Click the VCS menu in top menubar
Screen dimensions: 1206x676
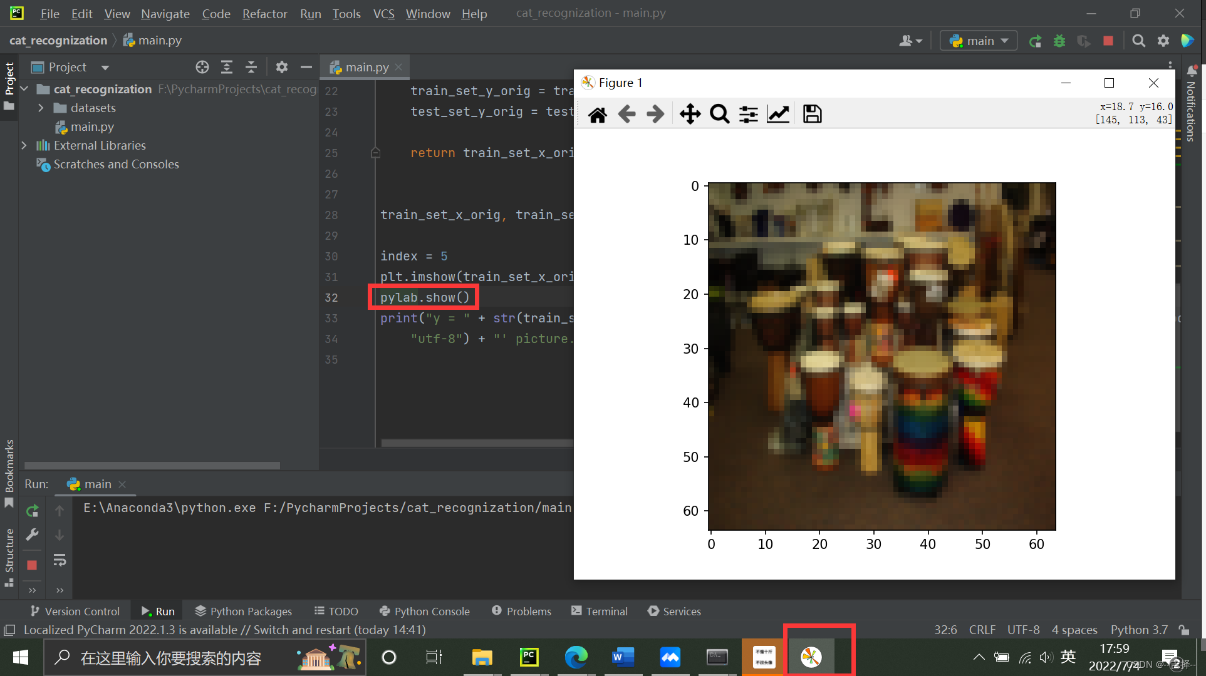pos(384,13)
